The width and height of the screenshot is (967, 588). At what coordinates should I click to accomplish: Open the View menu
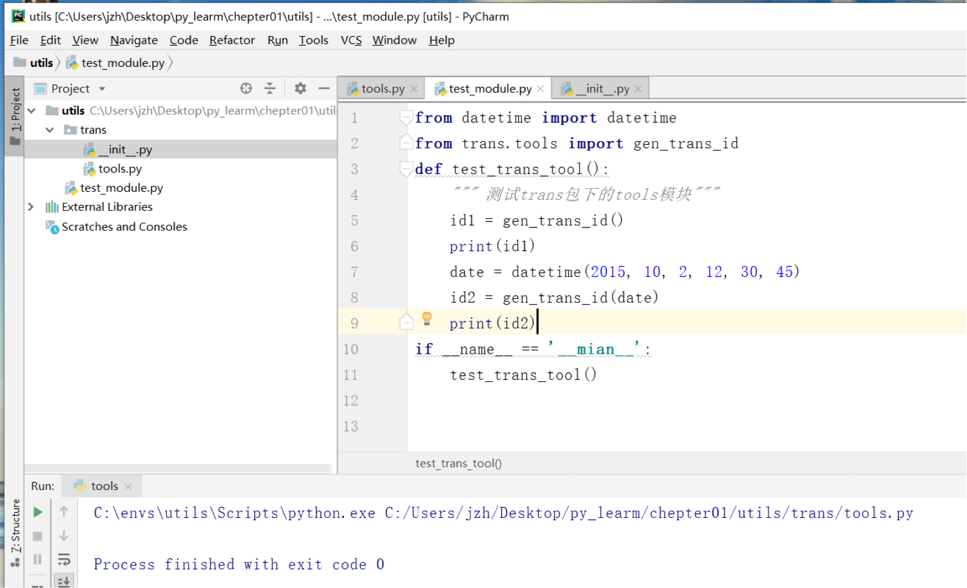85,40
